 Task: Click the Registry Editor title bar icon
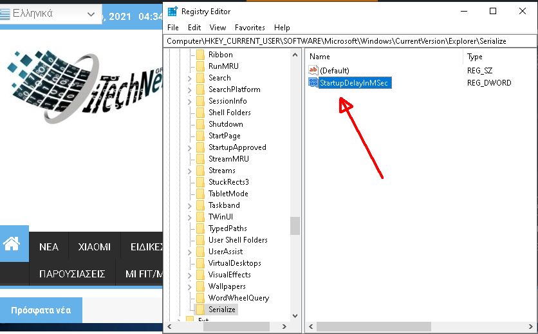coord(172,12)
